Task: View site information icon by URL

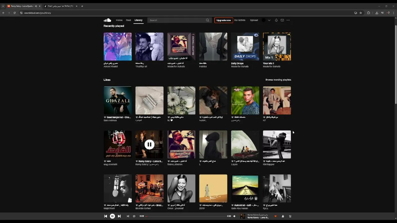Action: pyautogui.click(x=21, y=13)
